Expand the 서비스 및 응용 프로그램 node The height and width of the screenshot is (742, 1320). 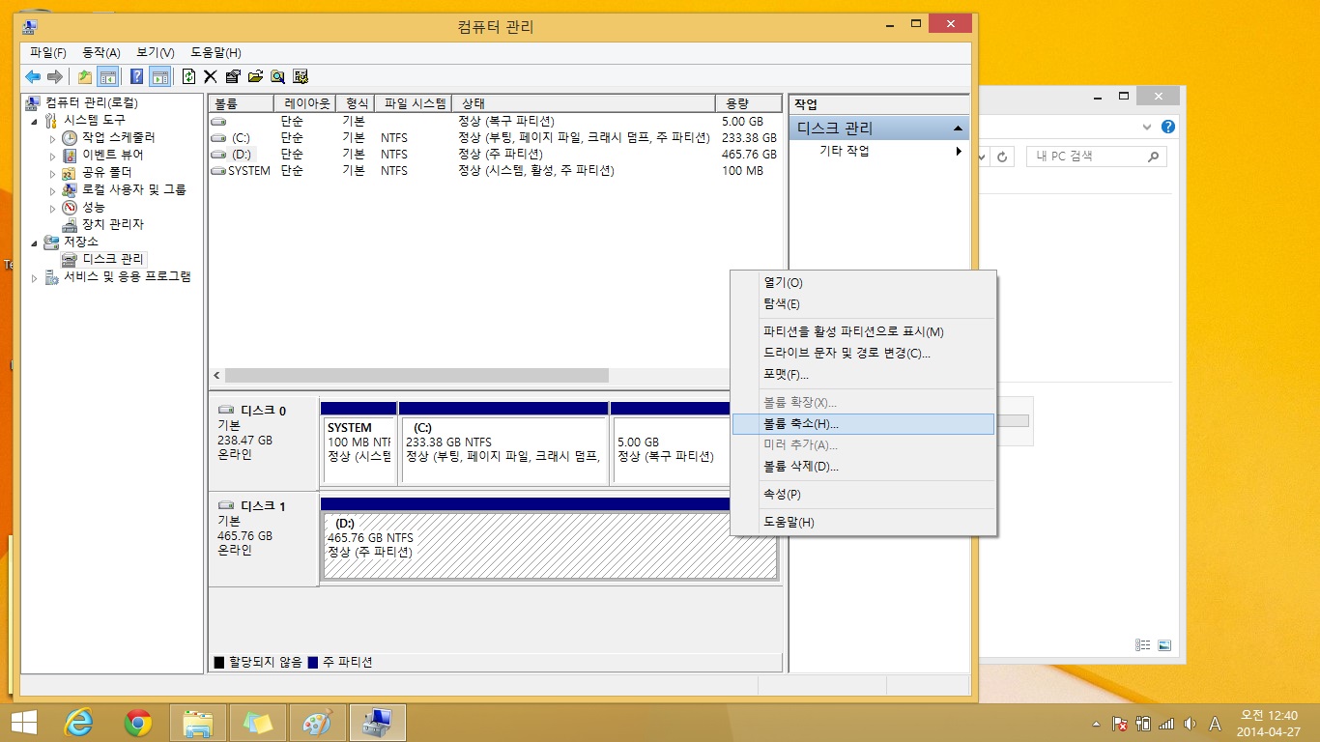coord(36,277)
